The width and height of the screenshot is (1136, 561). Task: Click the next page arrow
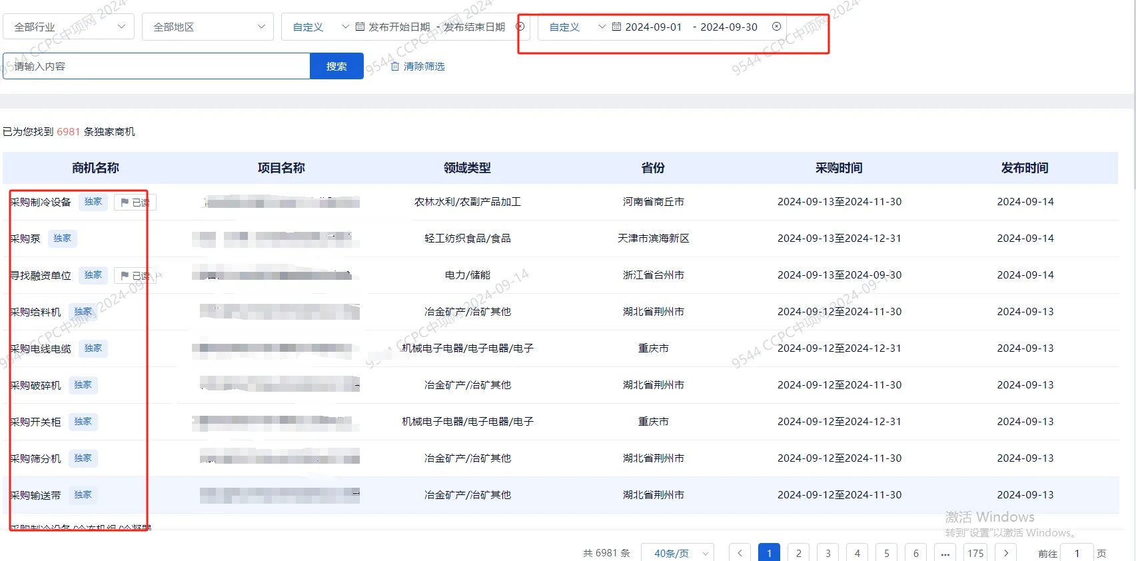1005,553
